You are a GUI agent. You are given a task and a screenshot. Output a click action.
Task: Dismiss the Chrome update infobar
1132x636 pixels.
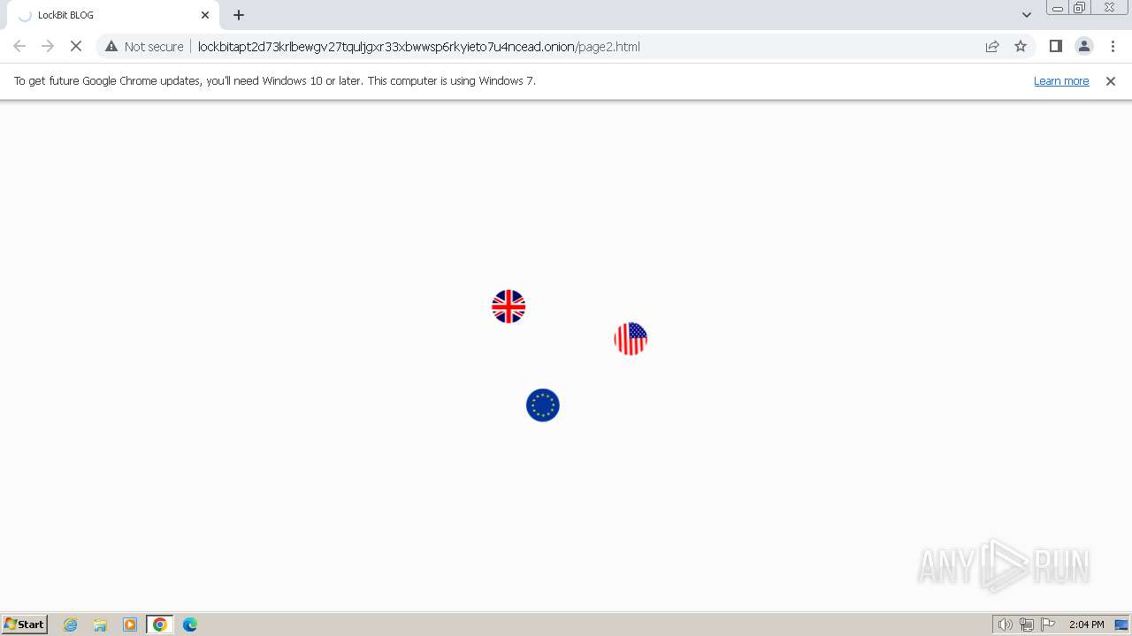click(1111, 80)
